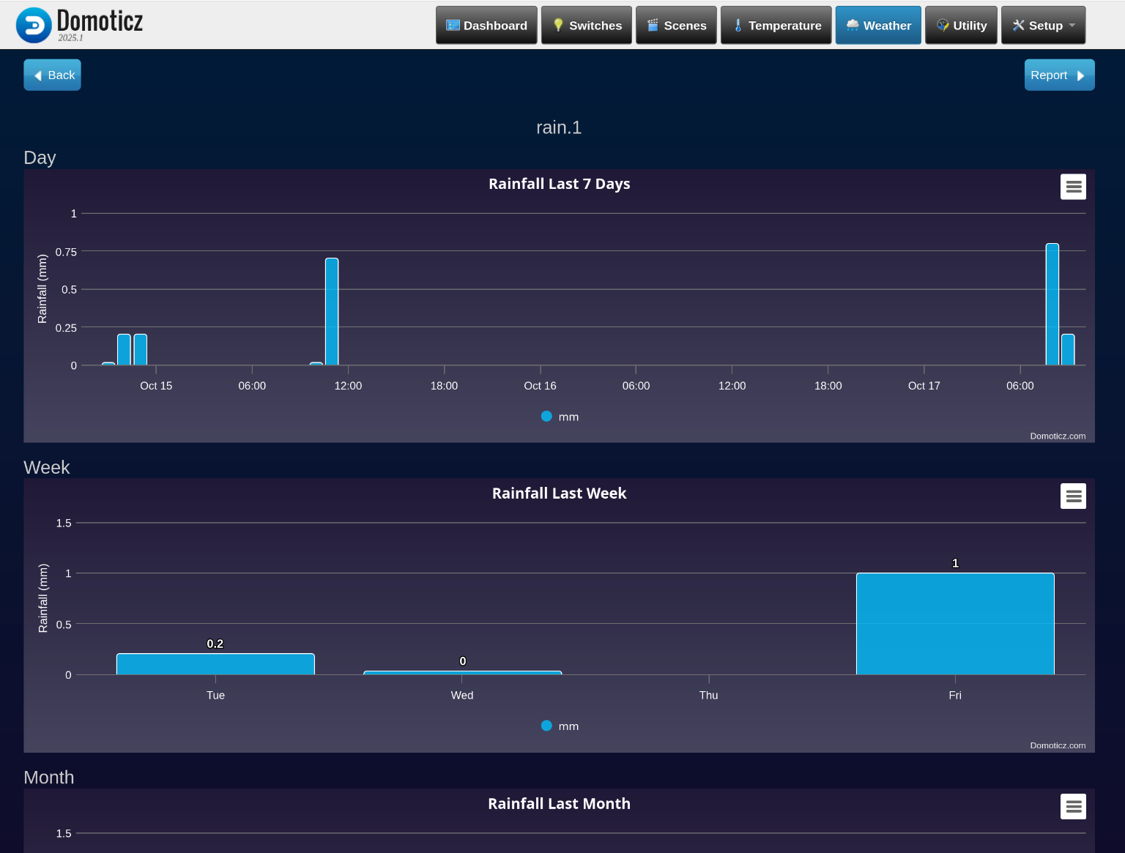The image size is (1125, 853).
Task: Go to the Switches page
Action: [586, 26]
